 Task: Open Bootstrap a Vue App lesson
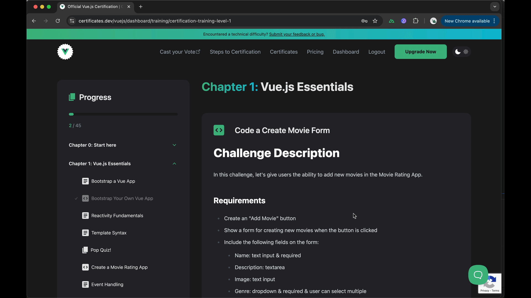pos(113,181)
